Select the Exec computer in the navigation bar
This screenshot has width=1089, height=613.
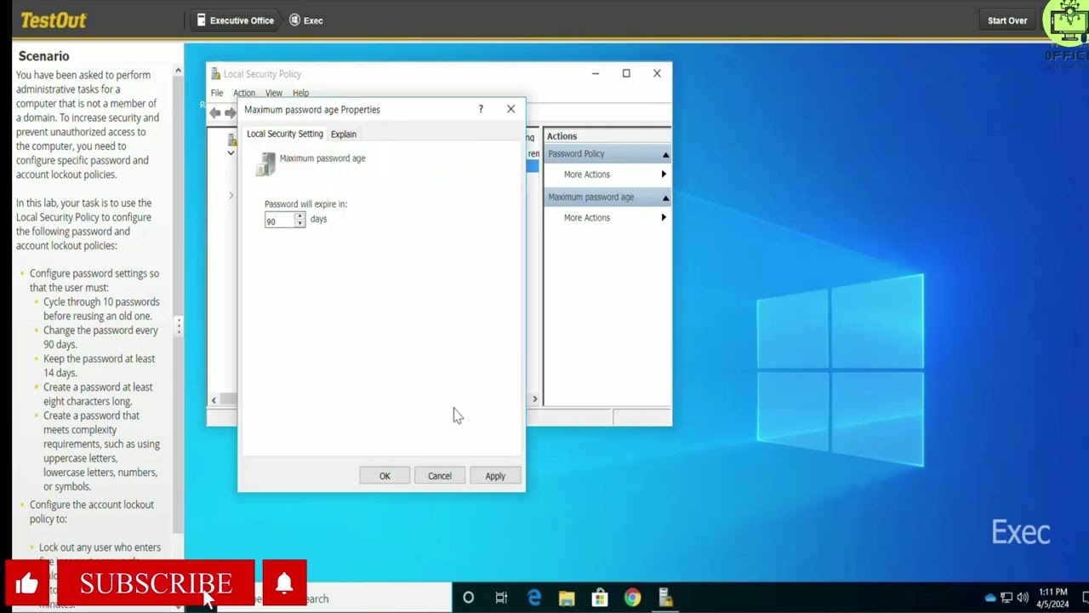[306, 20]
